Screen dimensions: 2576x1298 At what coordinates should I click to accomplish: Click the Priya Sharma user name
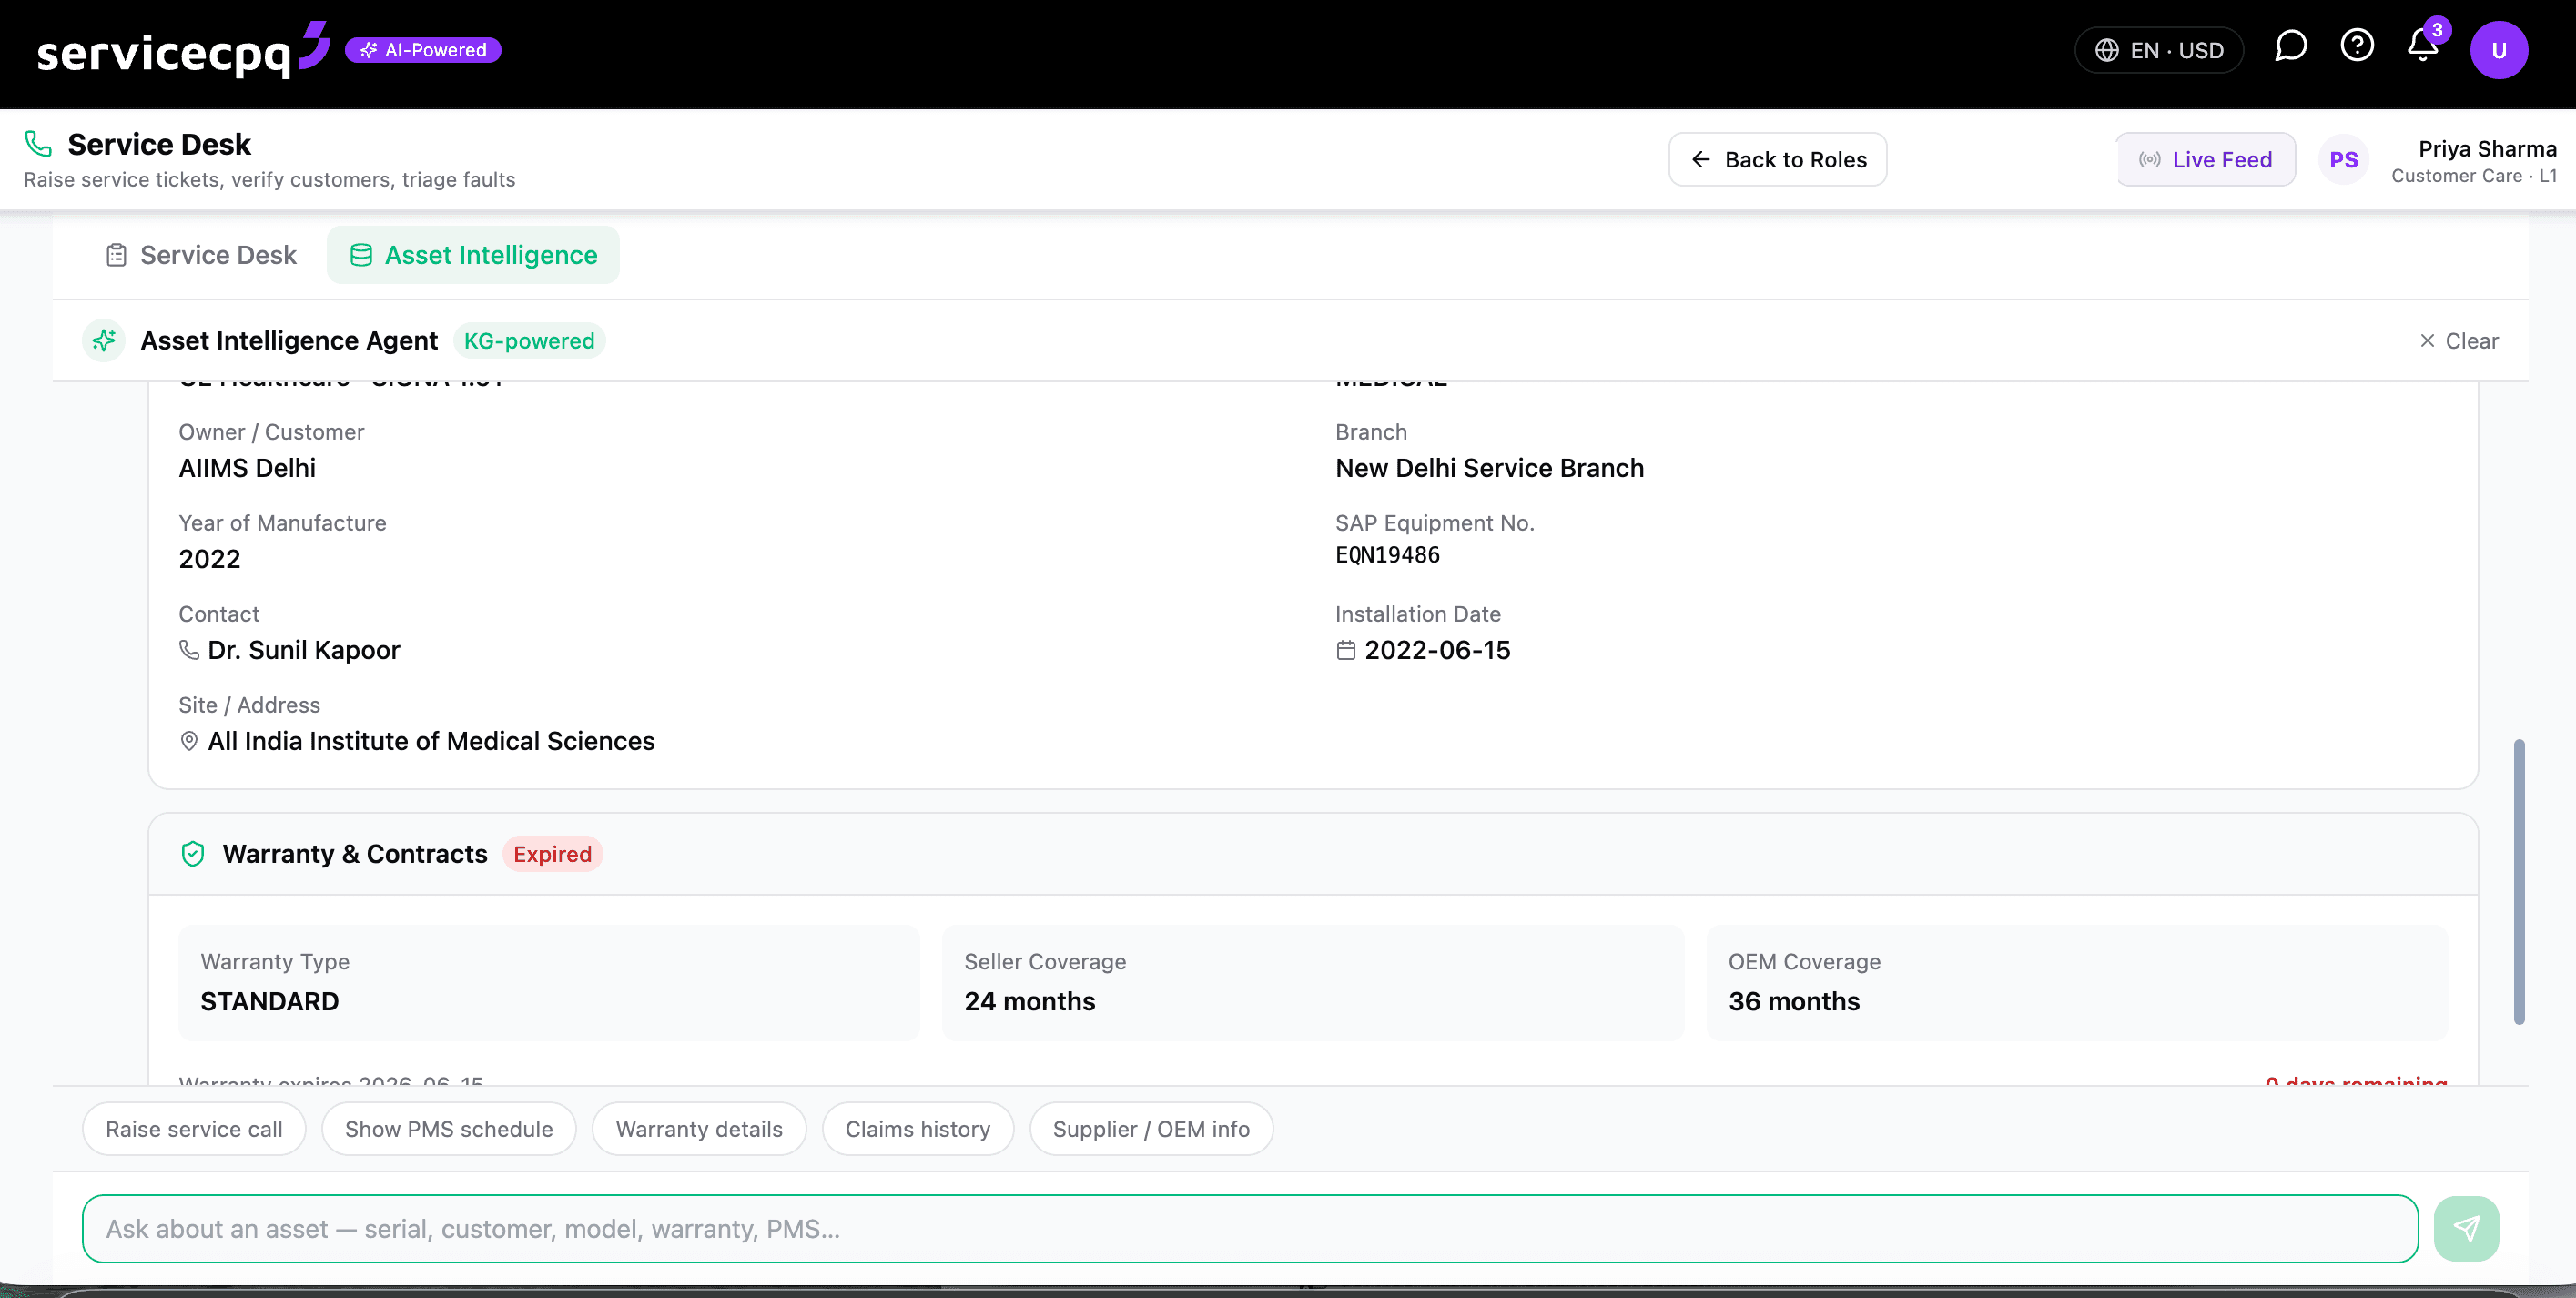point(2487,149)
